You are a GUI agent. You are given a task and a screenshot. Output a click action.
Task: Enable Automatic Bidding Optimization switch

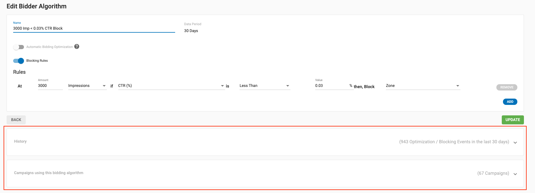[x=19, y=47]
